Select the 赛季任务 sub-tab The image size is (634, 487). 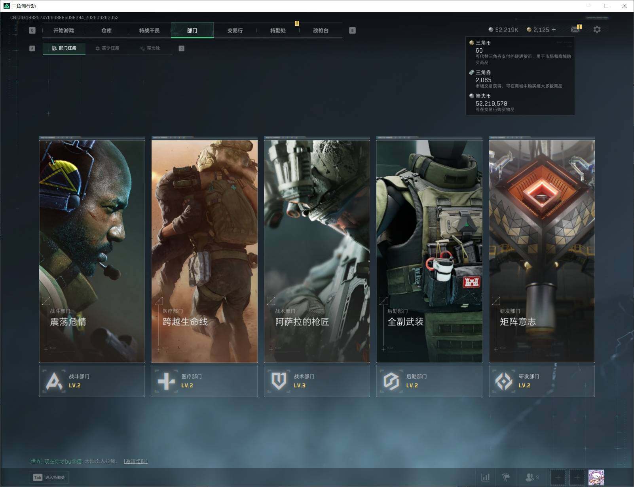point(107,48)
